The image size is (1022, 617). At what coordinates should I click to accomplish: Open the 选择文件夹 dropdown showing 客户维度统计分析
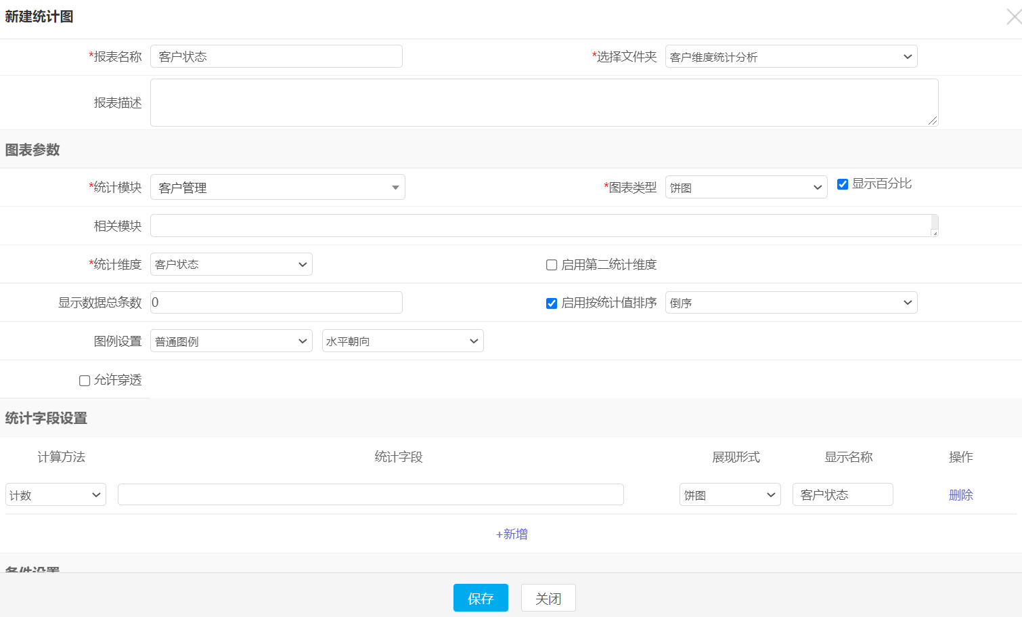791,56
